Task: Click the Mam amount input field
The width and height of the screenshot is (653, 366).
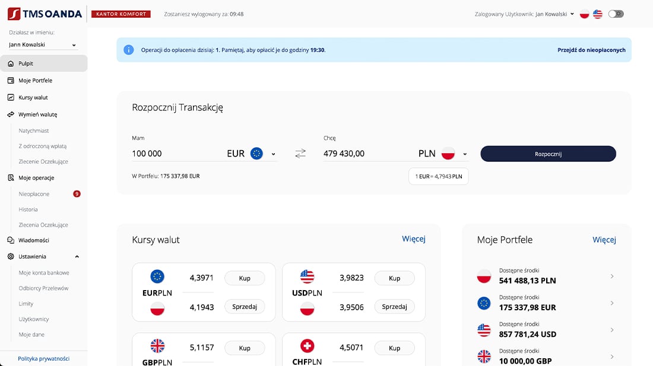Action: pyautogui.click(x=175, y=154)
